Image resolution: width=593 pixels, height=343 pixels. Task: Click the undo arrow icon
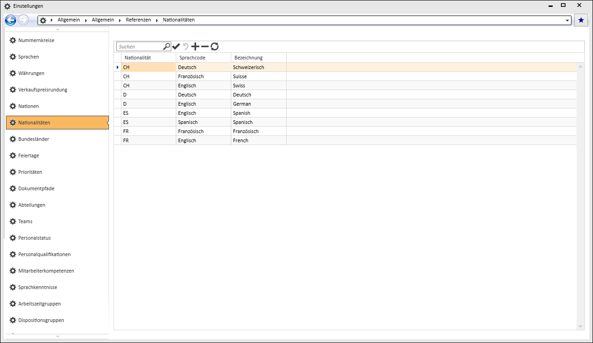(185, 46)
